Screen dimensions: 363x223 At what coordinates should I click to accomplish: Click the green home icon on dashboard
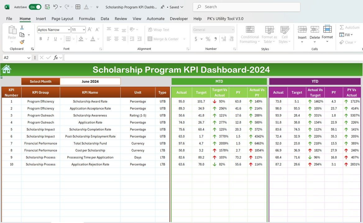(x=6, y=69)
